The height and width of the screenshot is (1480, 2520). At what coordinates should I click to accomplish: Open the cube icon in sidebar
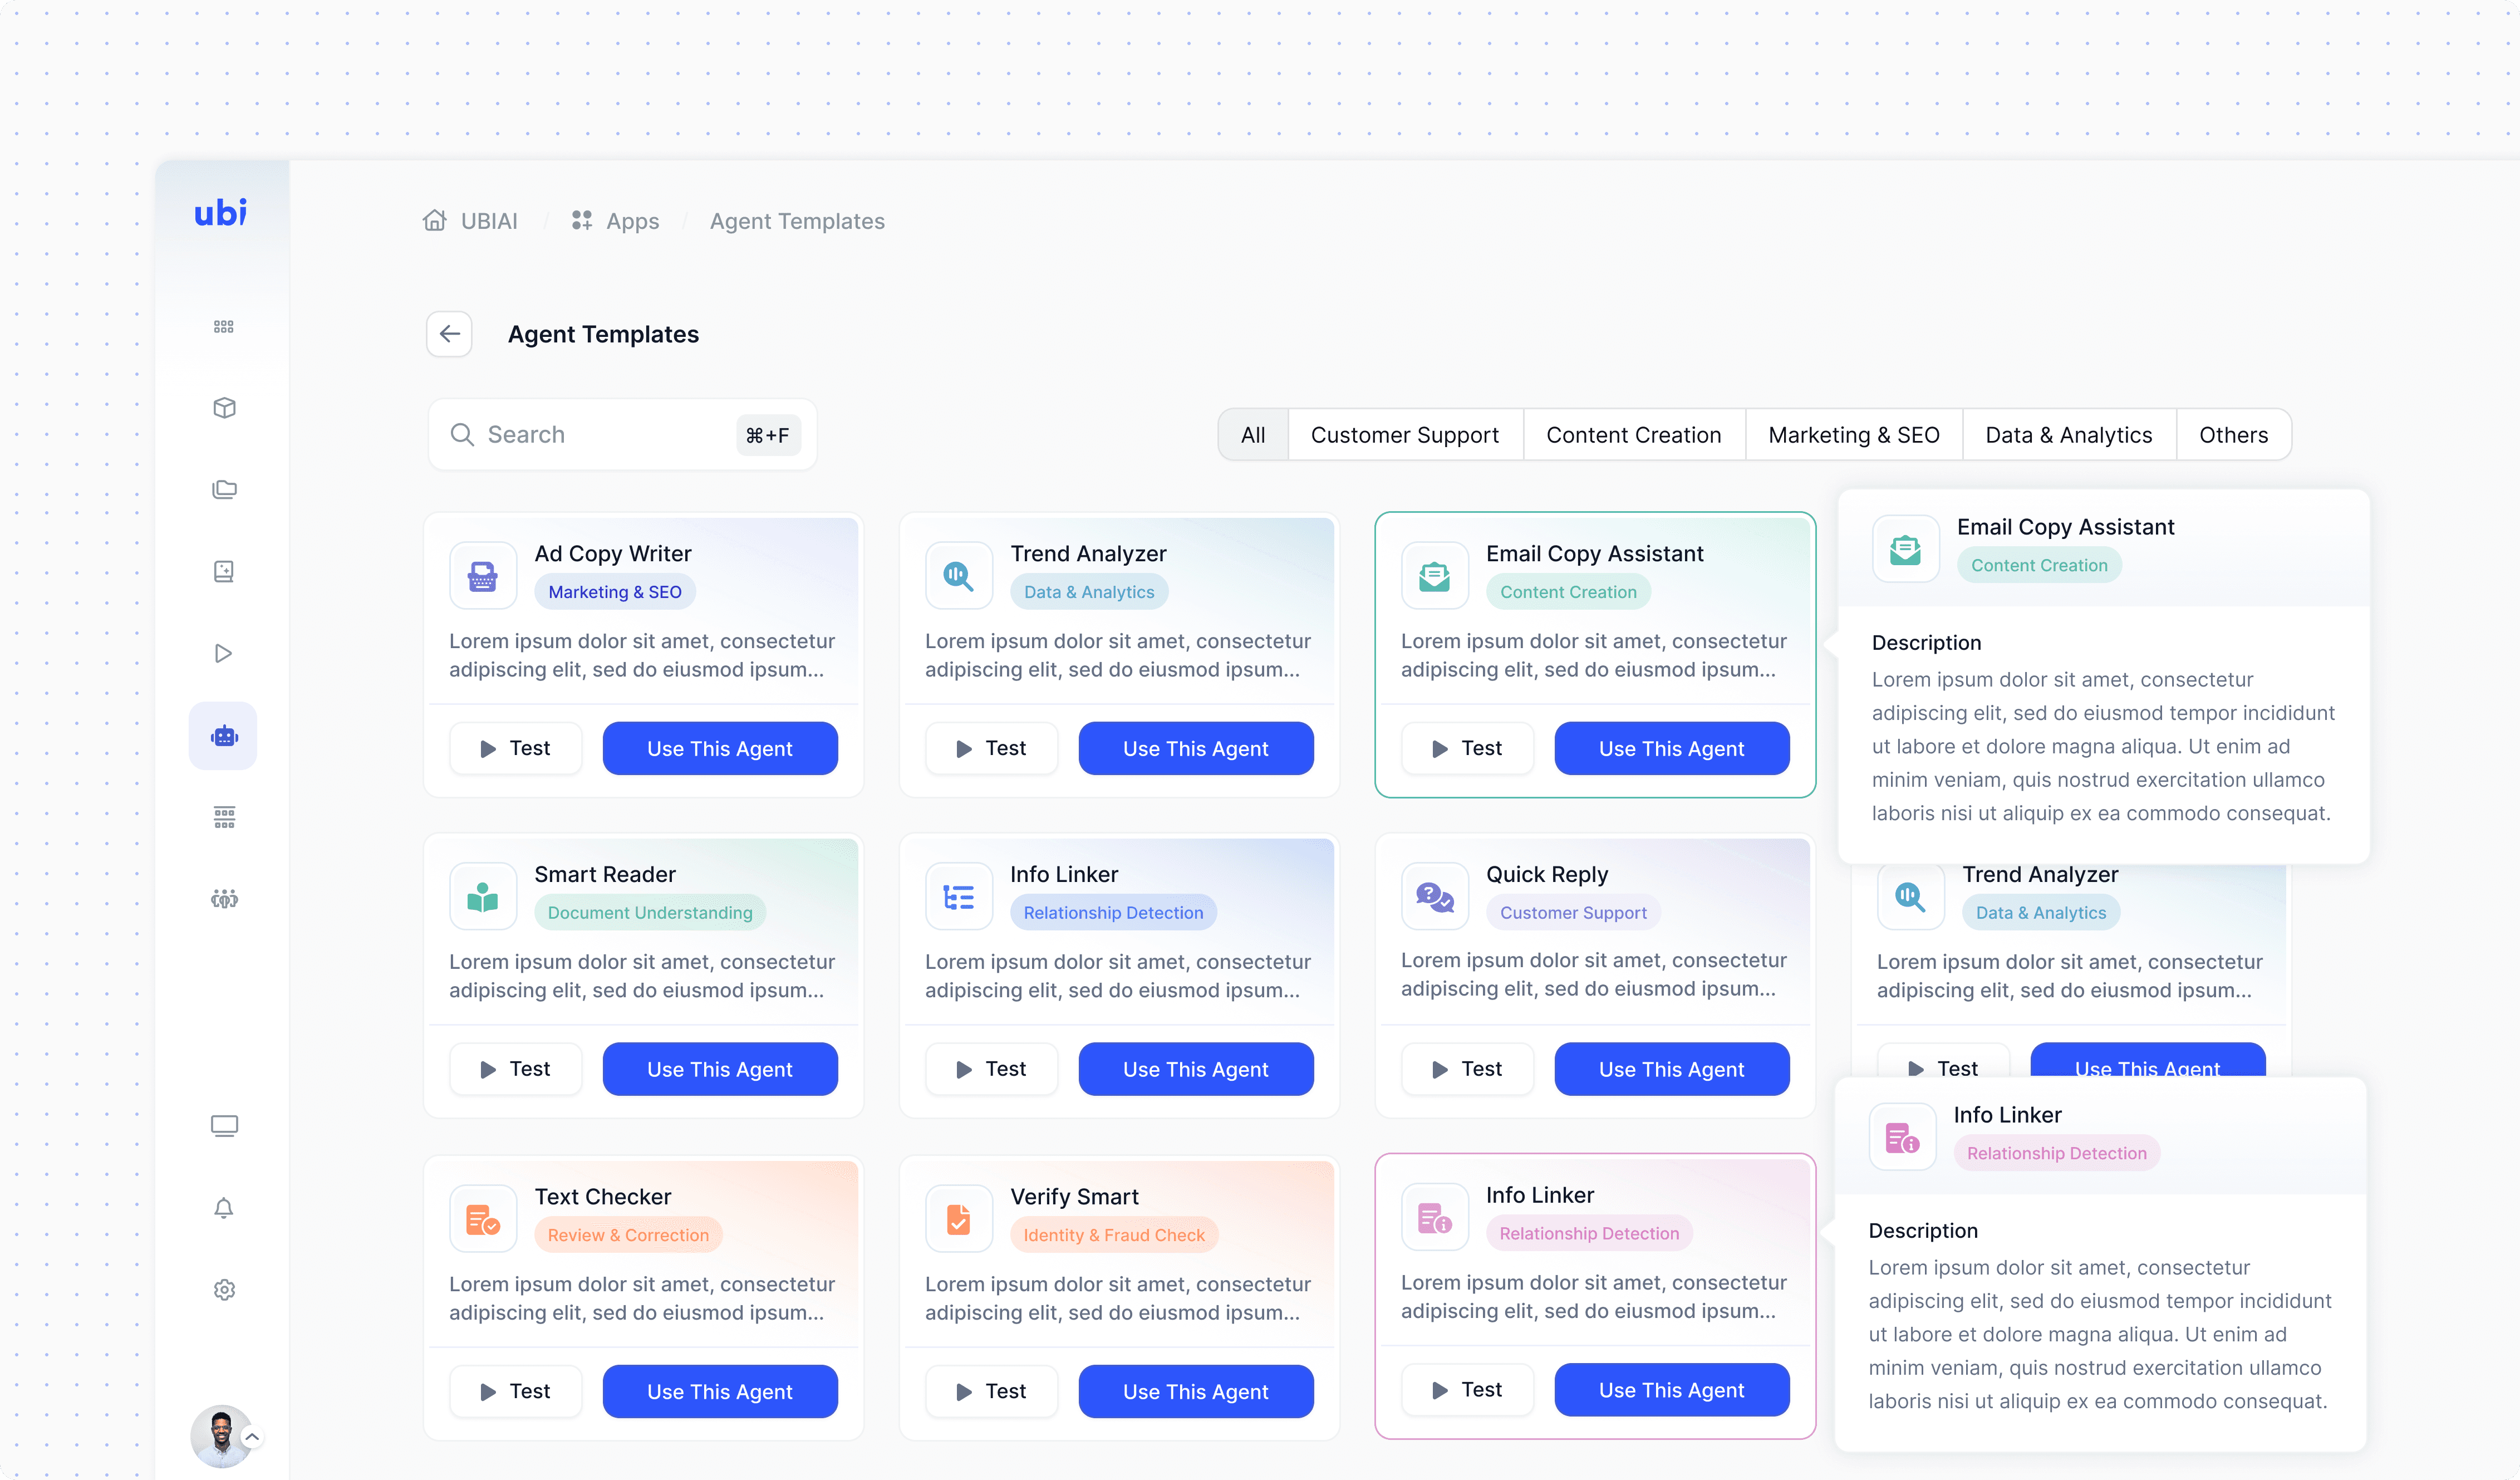pyautogui.click(x=224, y=408)
